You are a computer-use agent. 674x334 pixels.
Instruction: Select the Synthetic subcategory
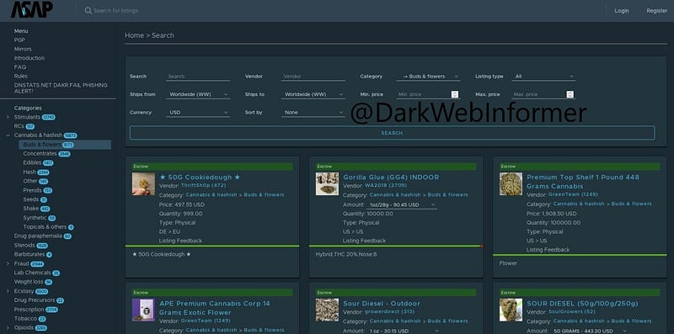coord(35,218)
